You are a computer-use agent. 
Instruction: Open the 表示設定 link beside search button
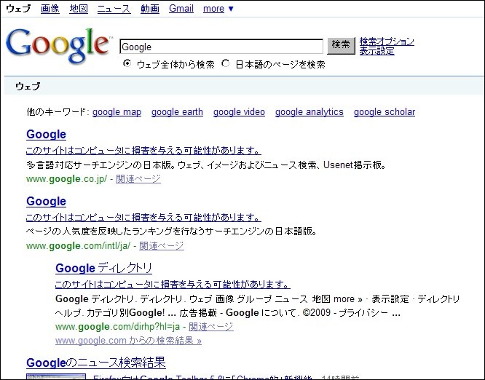pyautogui.click(x=376, y=51)
